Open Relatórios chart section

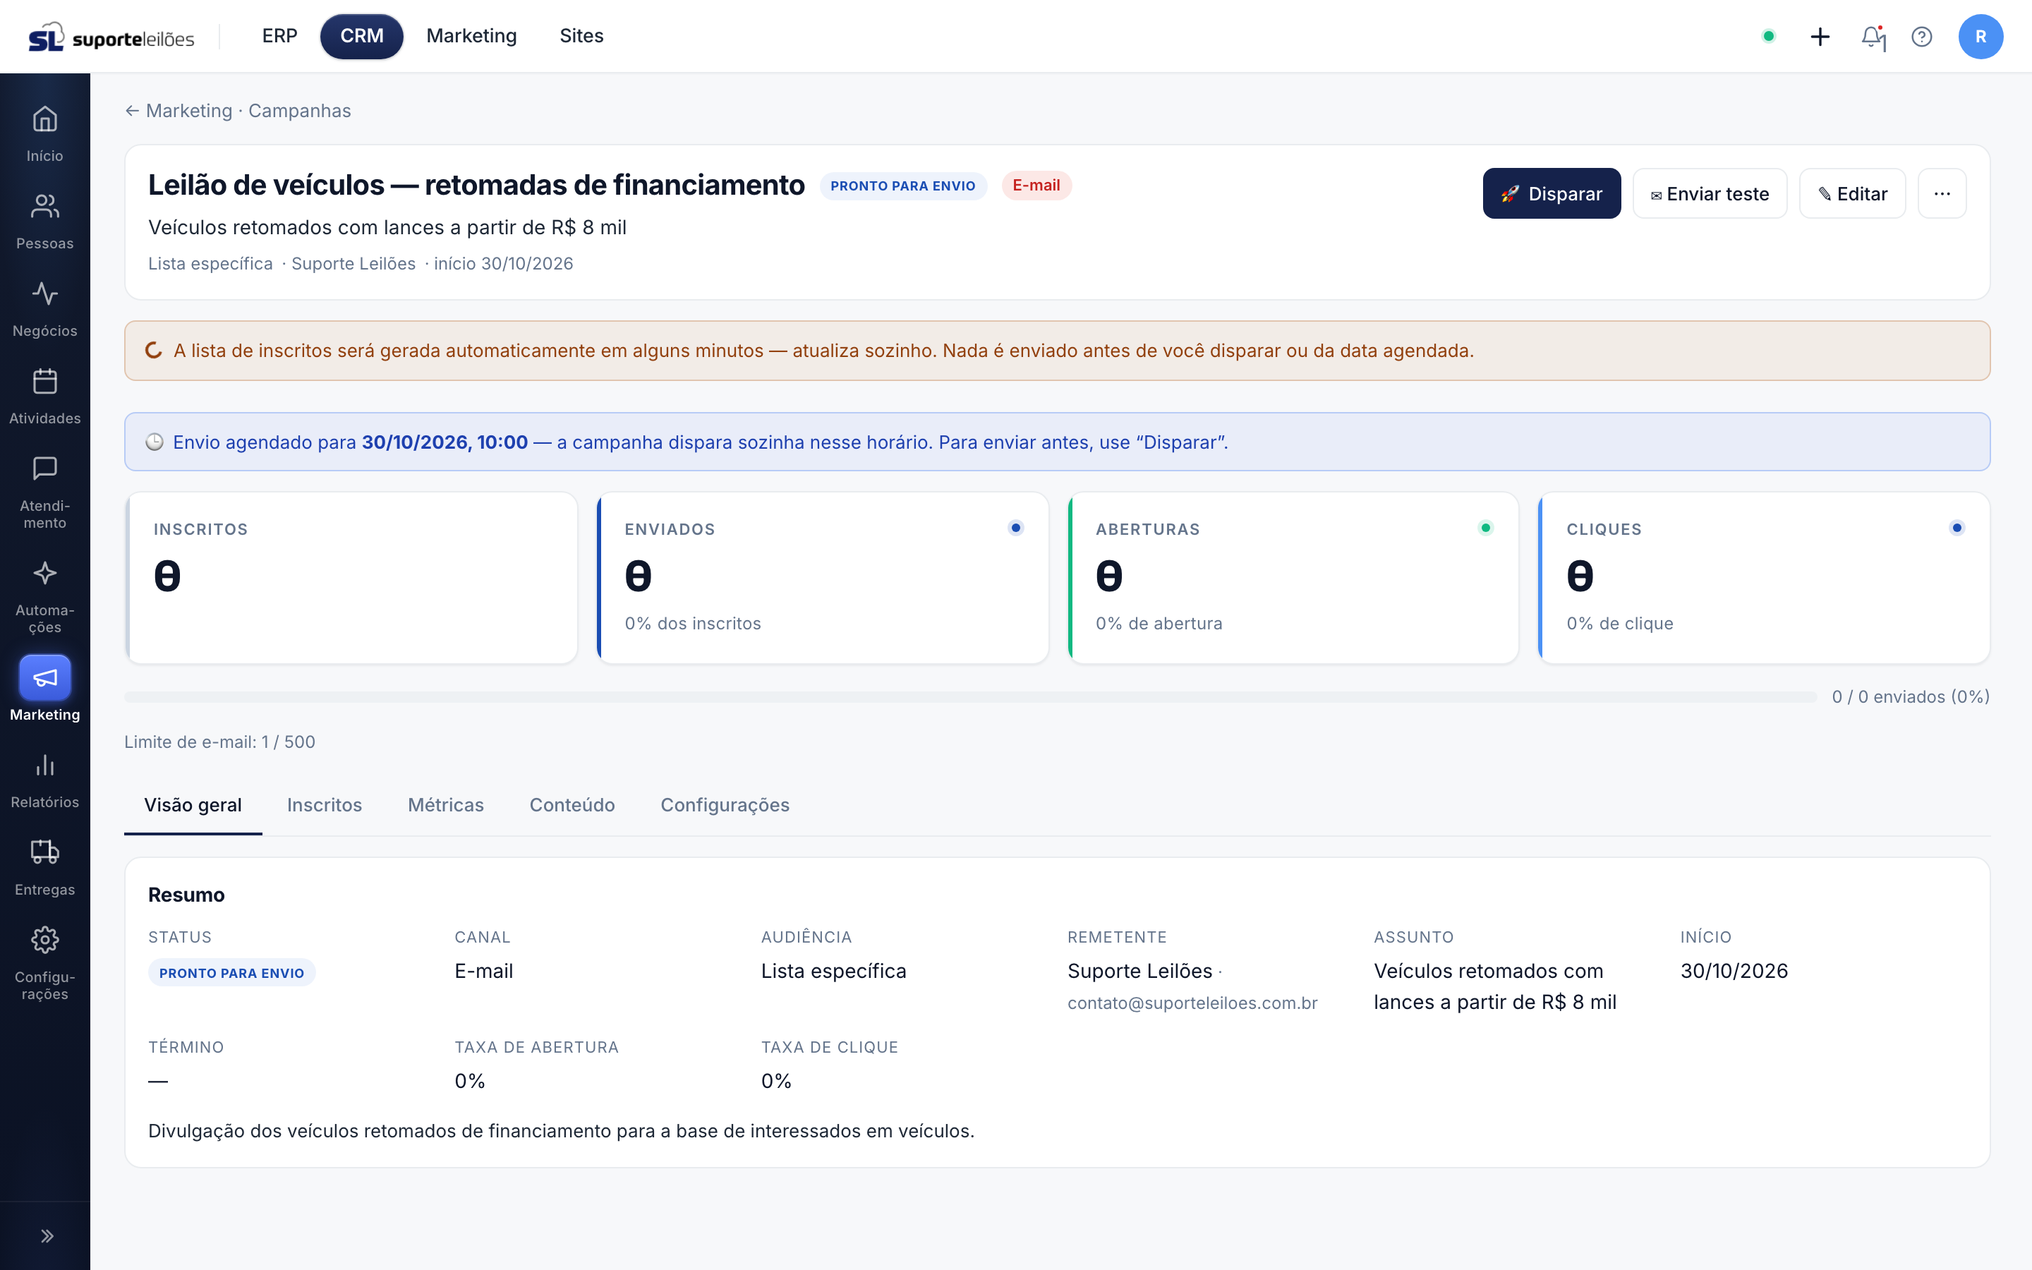[44, 780]
